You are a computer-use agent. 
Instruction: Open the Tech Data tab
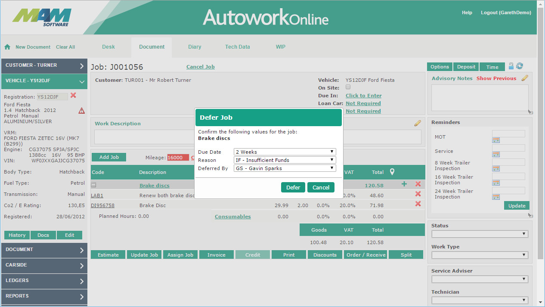click(x=237, y=47)
